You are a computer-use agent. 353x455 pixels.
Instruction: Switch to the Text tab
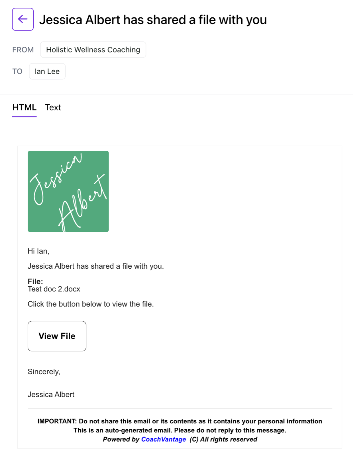[53, 108]
